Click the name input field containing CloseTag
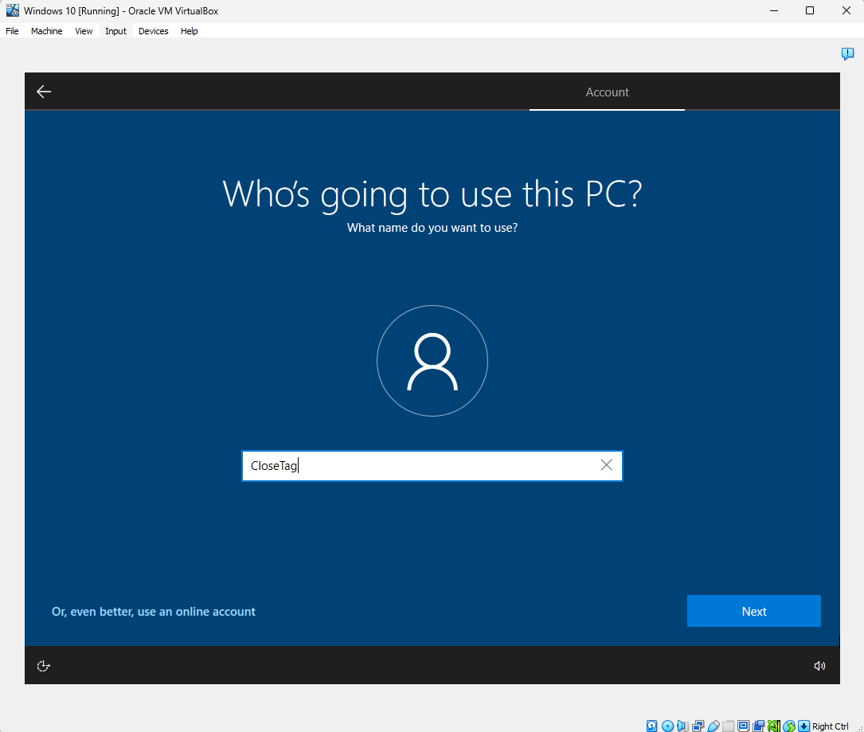 click(432, 466)
